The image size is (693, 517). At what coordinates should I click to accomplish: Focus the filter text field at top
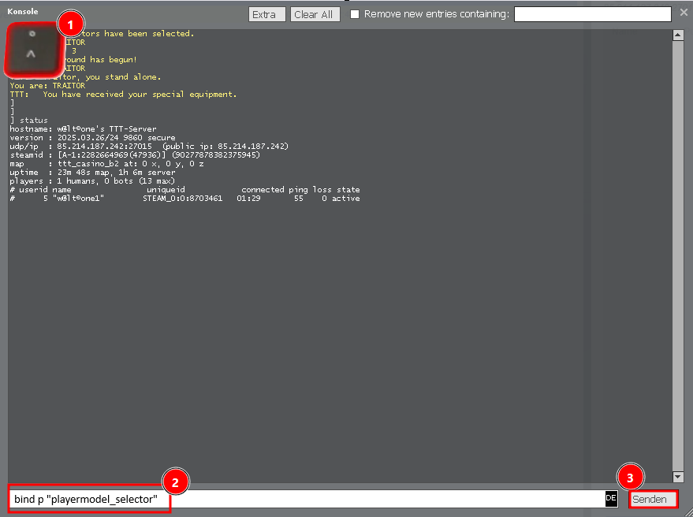(x=592, y=14)
